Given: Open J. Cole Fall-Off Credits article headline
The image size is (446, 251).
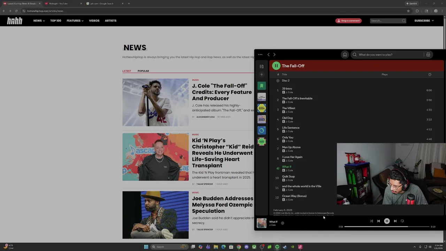Looking at the screenshot, I should 222,92.
